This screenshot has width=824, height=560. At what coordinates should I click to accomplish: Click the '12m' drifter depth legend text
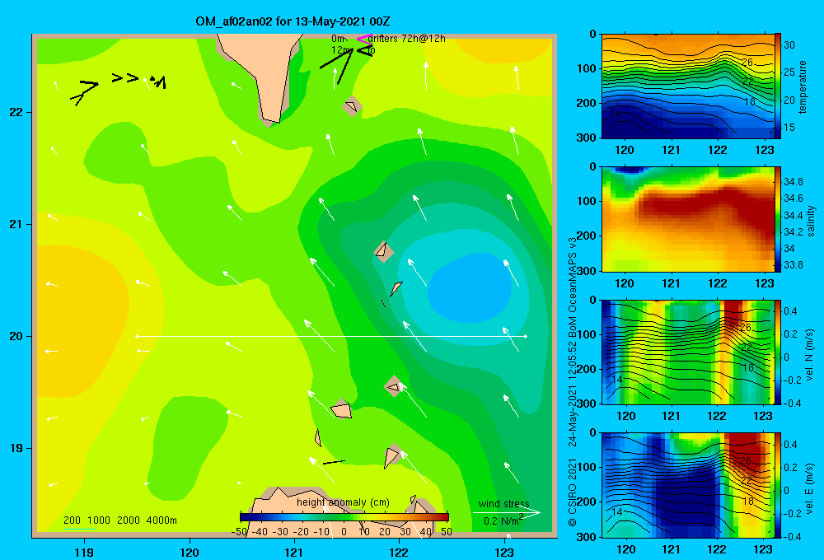pyautogui.click(x=340, y=50)
